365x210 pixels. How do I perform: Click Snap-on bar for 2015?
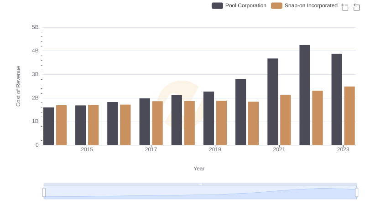94,125
